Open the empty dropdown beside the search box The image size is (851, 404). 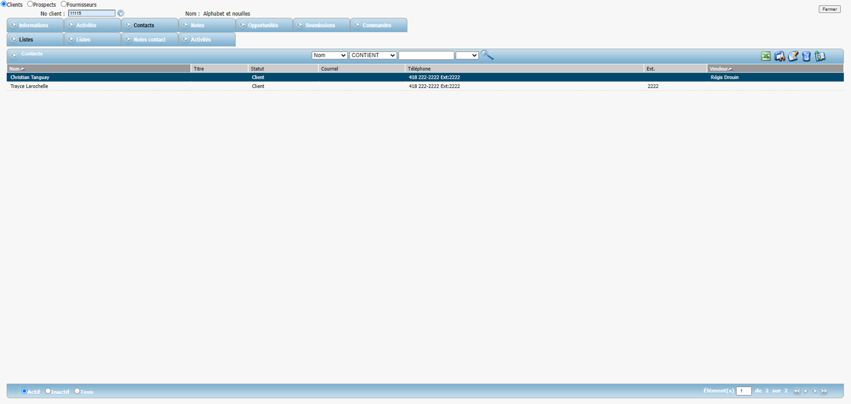467,56
